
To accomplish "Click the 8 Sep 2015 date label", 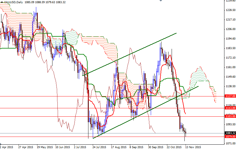I will (137, 147).
